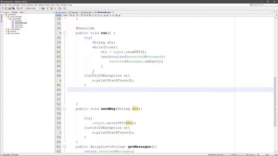278x156 pixels.
Task: Click the vertical editor scrollbar thumb
Action: pos(275,102)
